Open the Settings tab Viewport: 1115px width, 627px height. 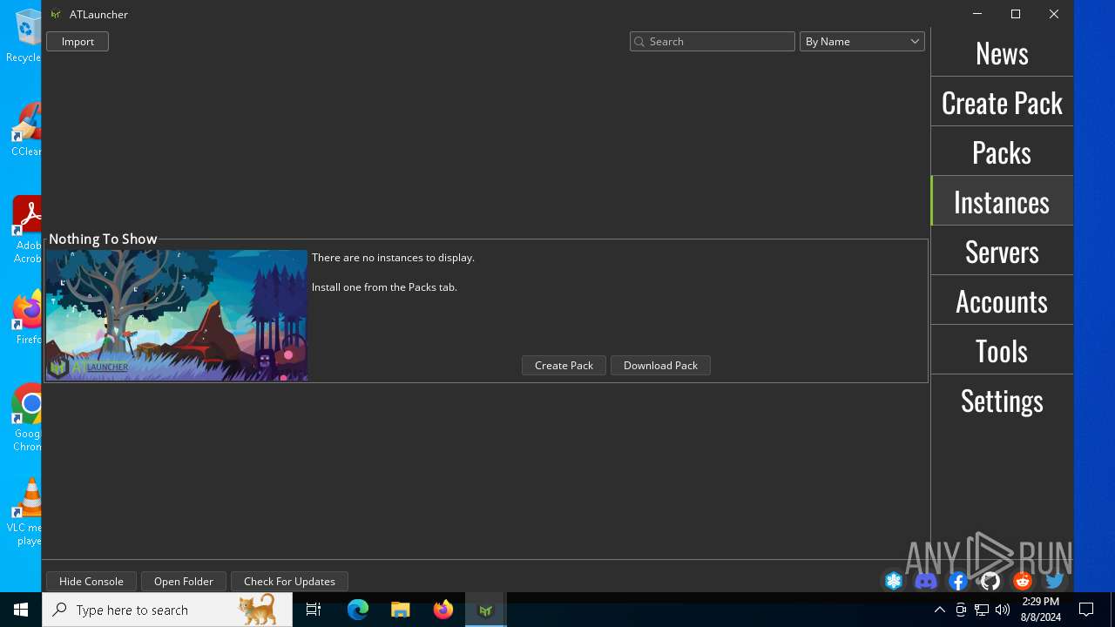(x=1002, y=400)
